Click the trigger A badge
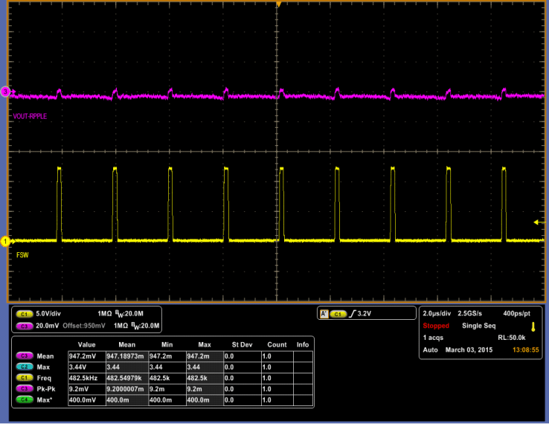The height and width of the screenshot is (424, 549). point(323,314)
